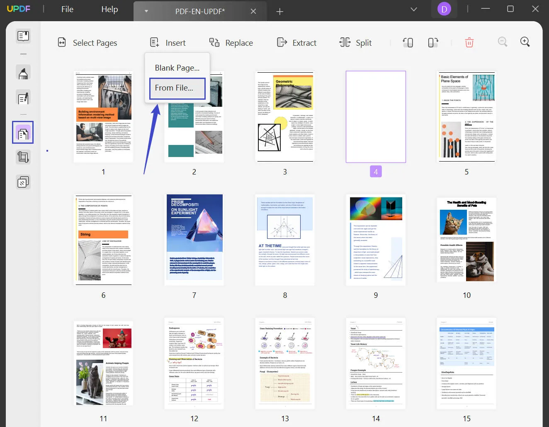
Task: Open the dropdown arrow on the document tab
Action: point(146,12)
